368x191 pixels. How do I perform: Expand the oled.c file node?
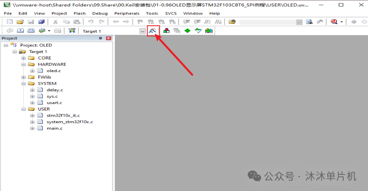[32, 71]
